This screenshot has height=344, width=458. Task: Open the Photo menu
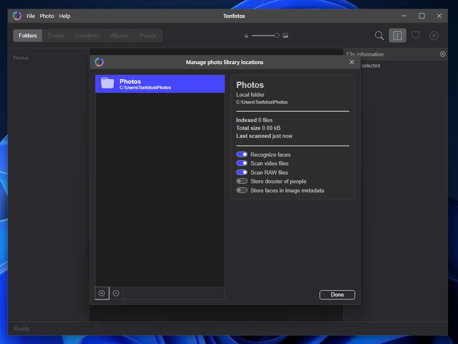tap(47, 16)
